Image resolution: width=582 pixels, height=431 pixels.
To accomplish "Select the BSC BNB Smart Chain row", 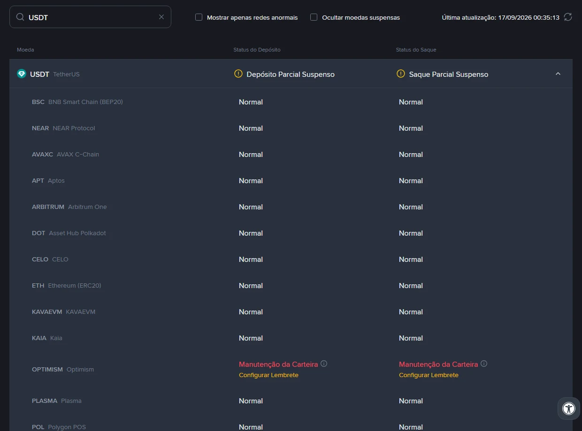I will [291, 102].
